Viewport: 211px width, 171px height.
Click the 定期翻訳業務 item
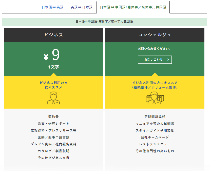coord(155,117)
